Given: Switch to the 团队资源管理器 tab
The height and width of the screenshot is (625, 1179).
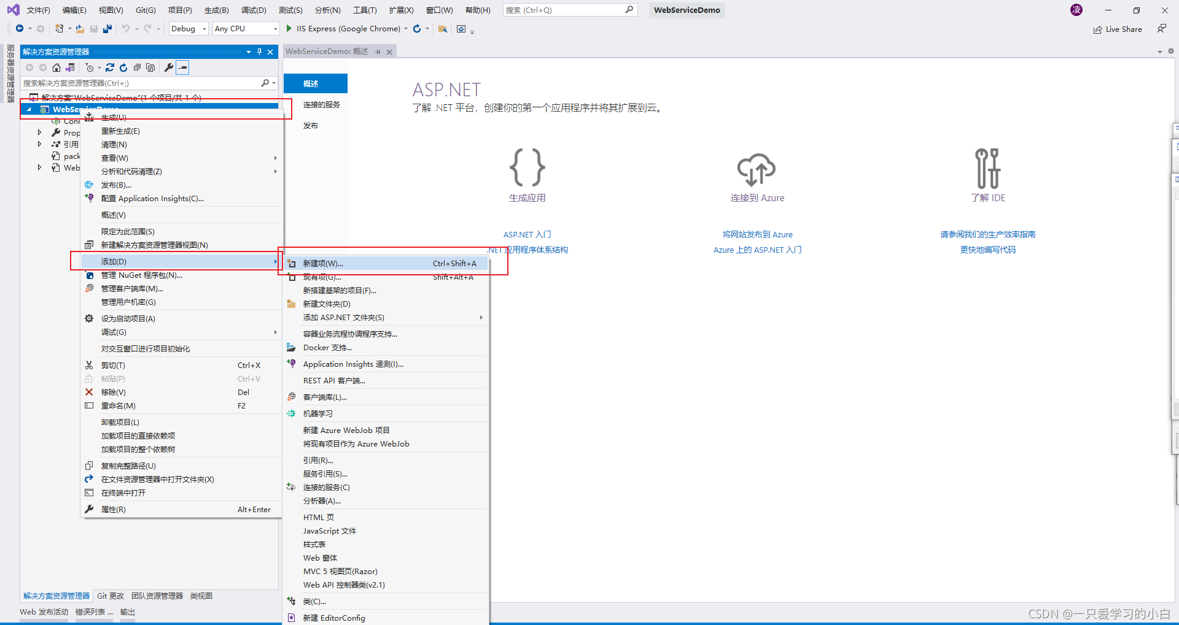Looking at the screenshot, I should click(157, 596).
